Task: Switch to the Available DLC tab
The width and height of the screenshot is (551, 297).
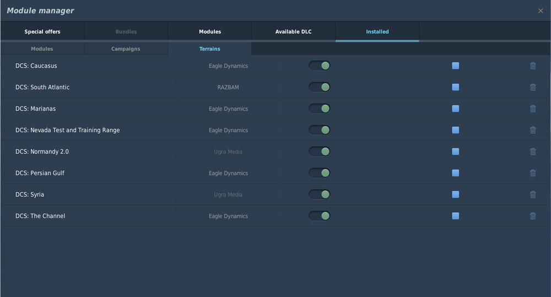Action: coord(293,32)
